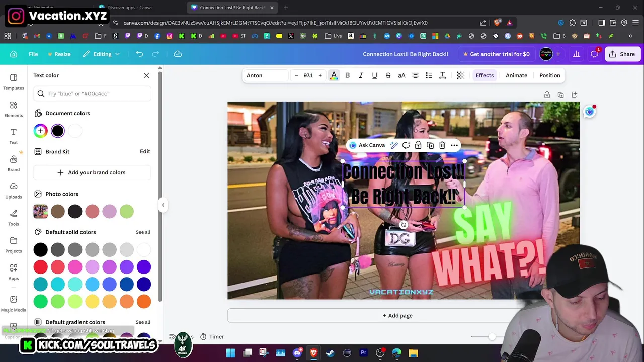
Task: Lock the selected text element
Action: point(418,145)
